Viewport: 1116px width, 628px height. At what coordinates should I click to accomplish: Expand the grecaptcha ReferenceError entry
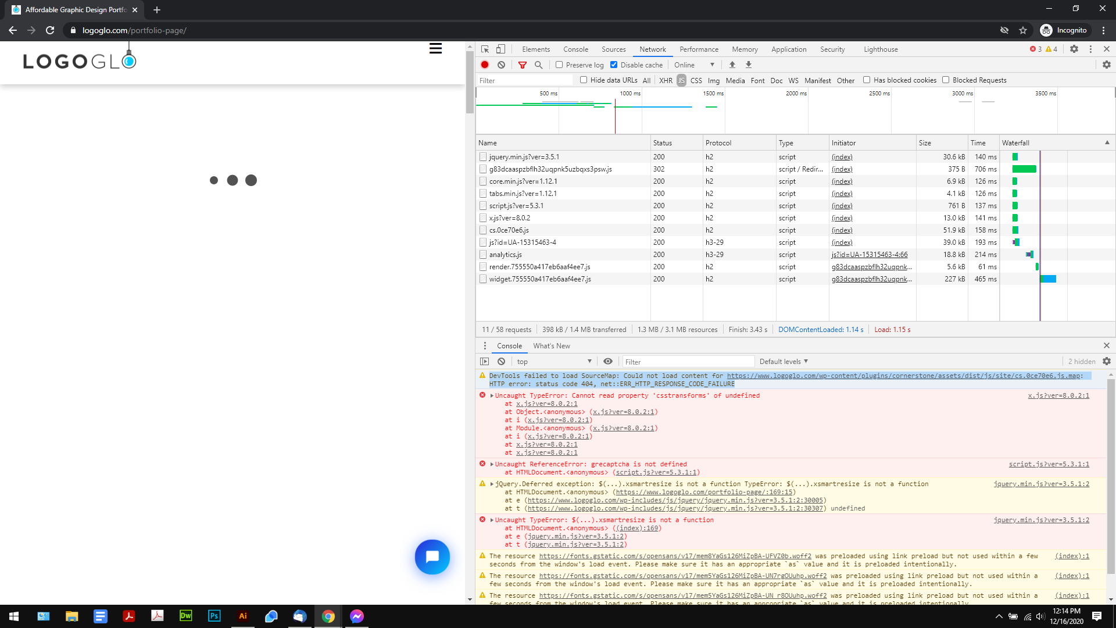pos(492,464)
